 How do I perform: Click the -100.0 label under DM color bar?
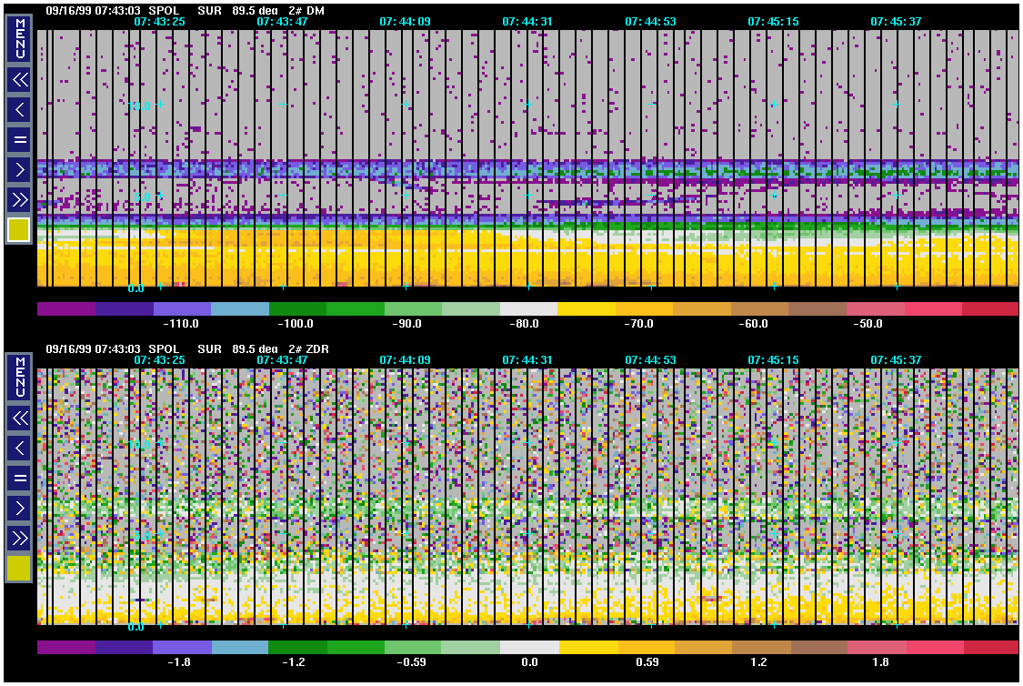[x=295, y=324]
